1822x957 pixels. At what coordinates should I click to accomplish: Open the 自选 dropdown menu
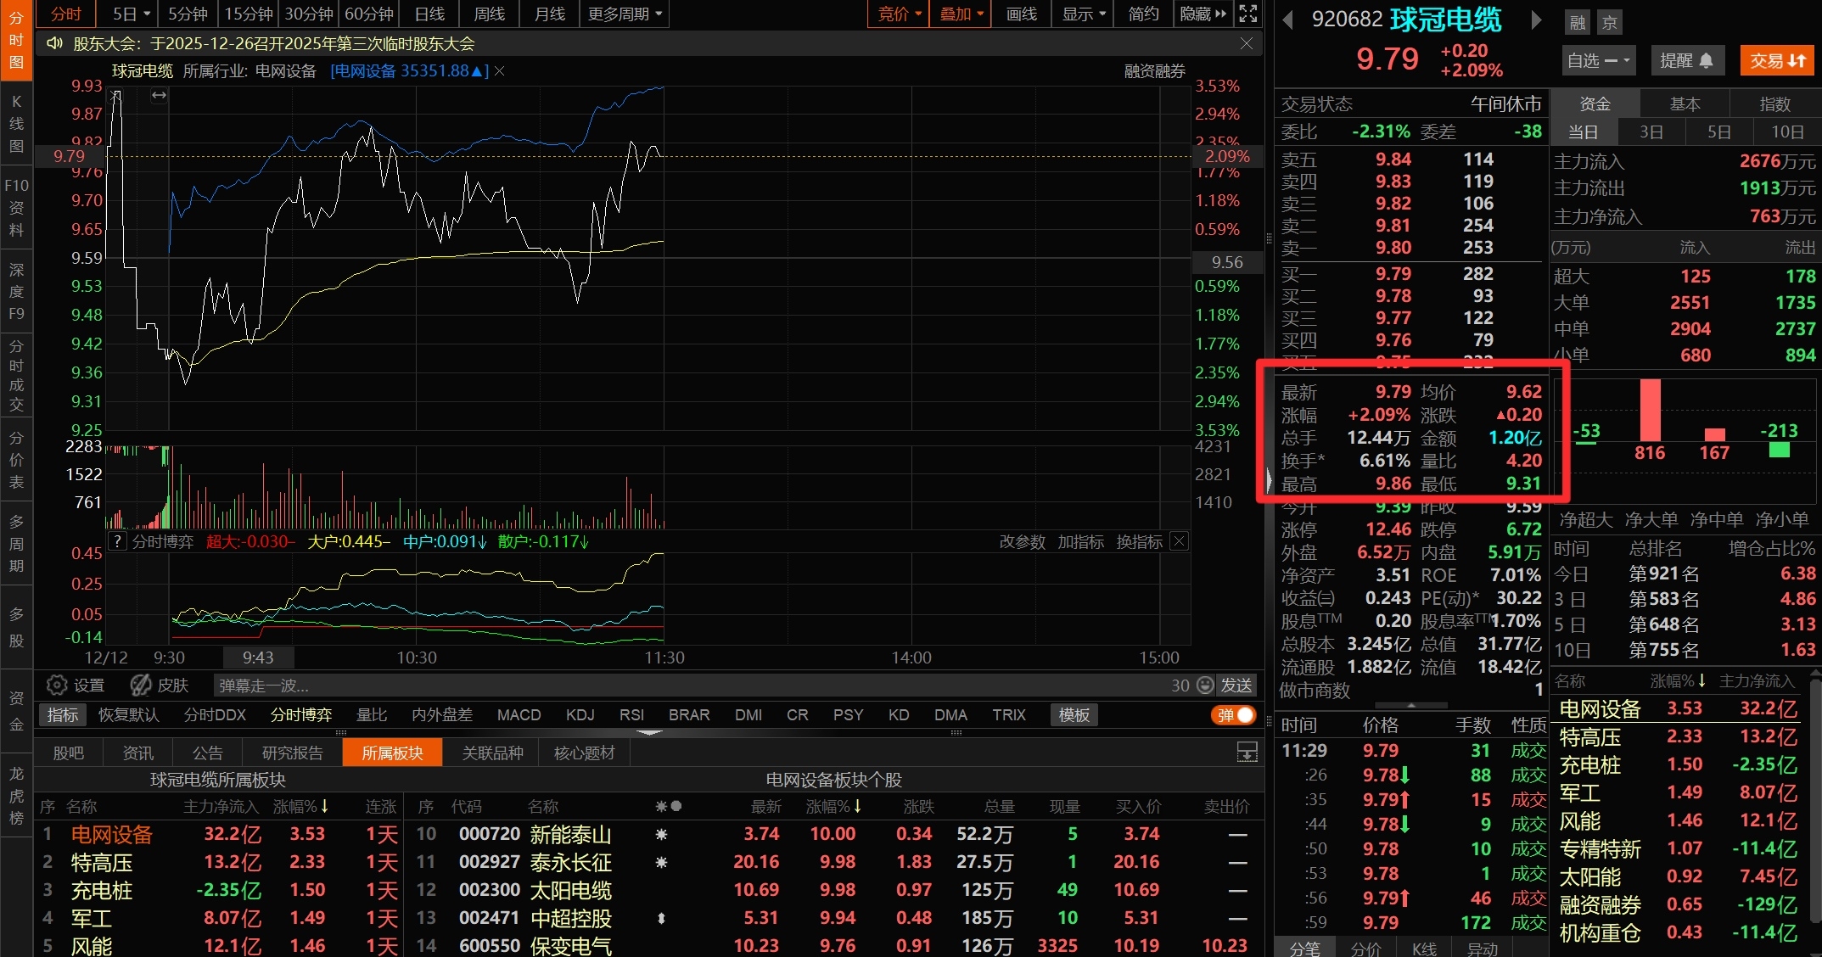pyautogui.click(x=1598, y=60)
